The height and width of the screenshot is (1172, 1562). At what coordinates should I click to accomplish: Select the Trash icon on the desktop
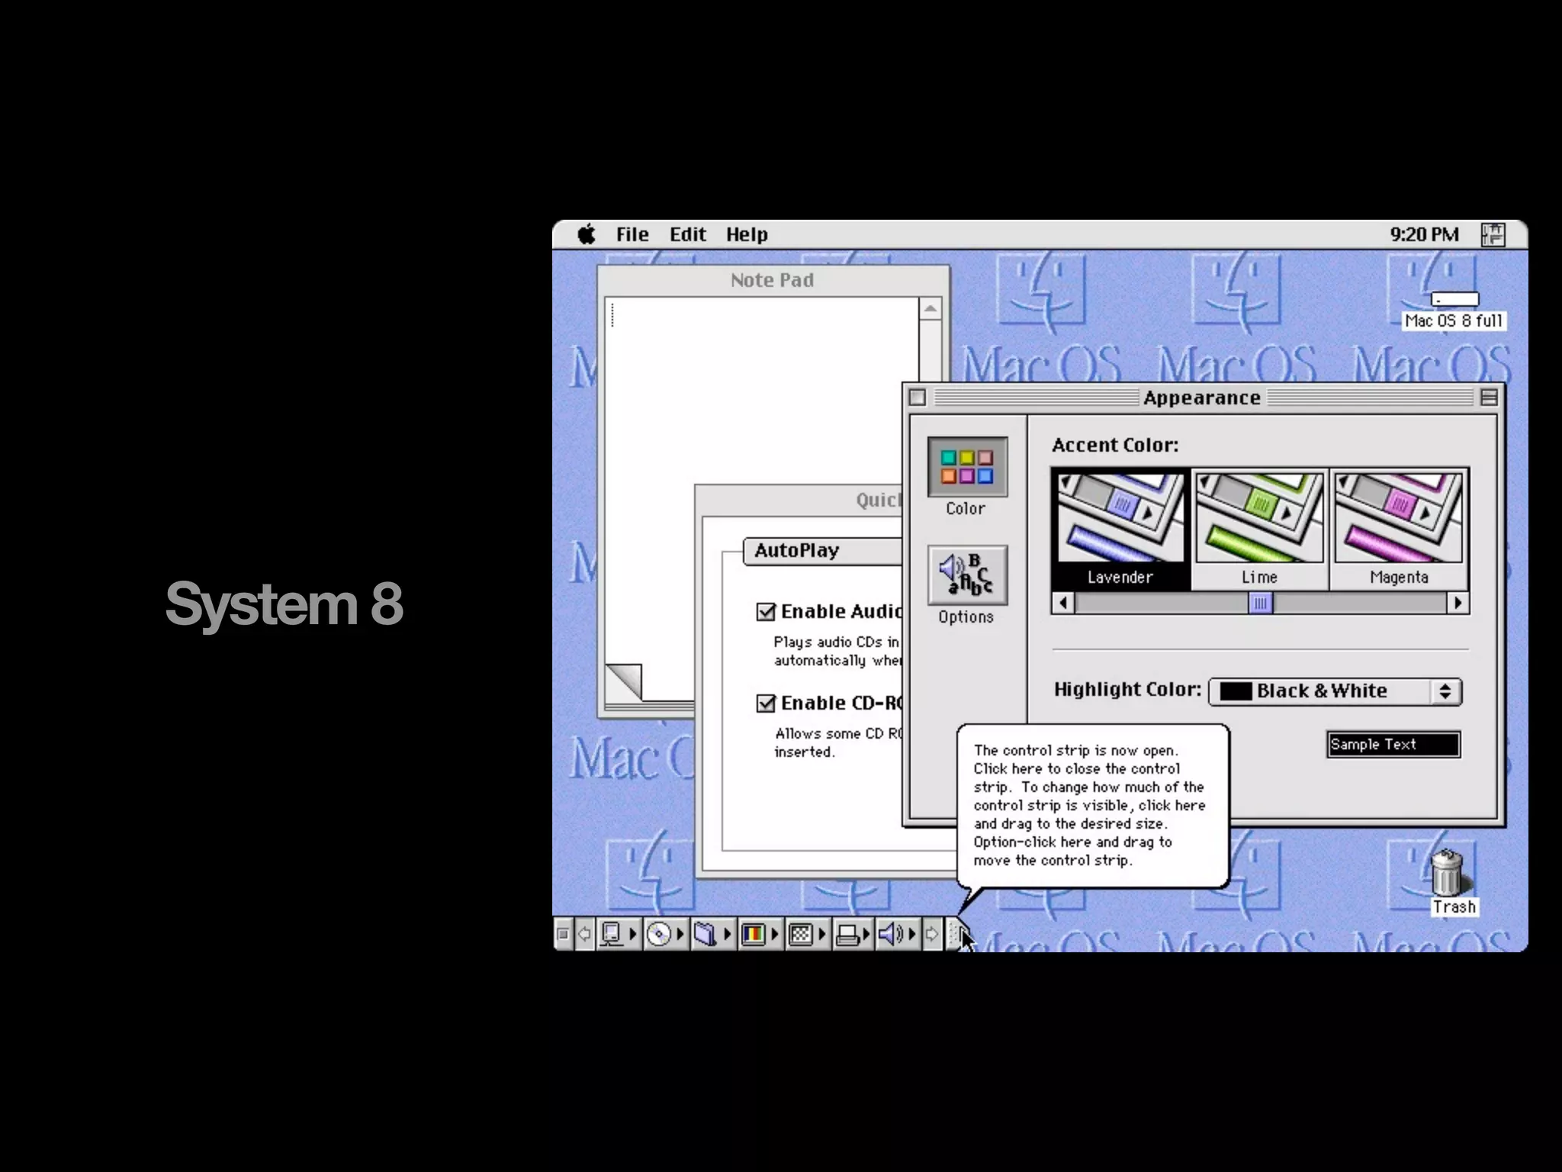coord(1453,882)
